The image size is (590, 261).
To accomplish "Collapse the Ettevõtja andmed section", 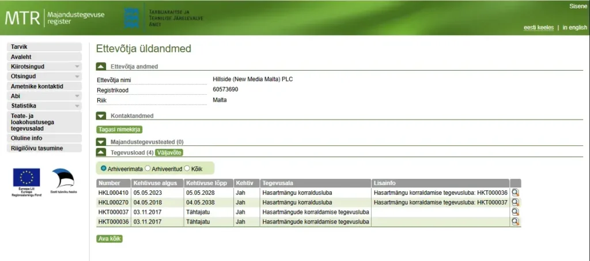I will click(101, 67).
